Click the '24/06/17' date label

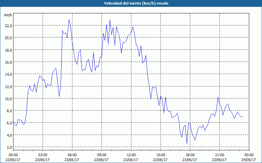pos(249,160)
